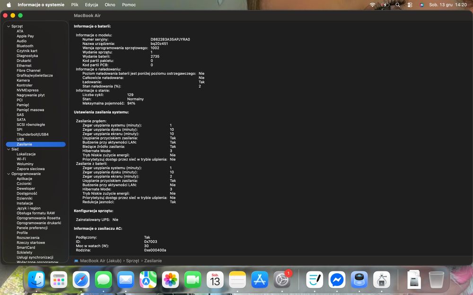Select USB in the sidebar
This screenshot has height=295, width=473.
tap(20, 139)
